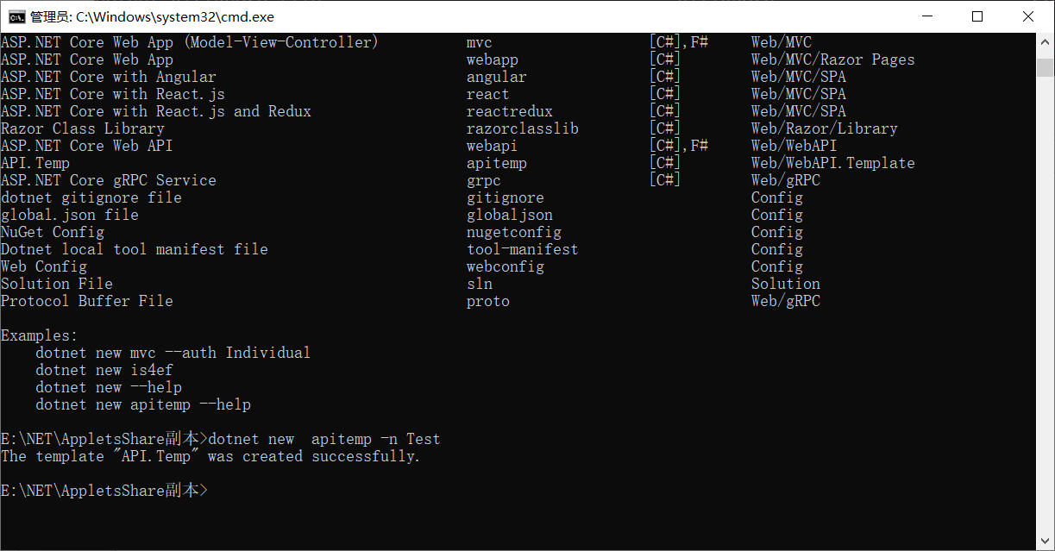Click the 'ASP.NET Core Web API' template line
The height and width of the screenshot is (551, 1055).
[x=86, y=146]
